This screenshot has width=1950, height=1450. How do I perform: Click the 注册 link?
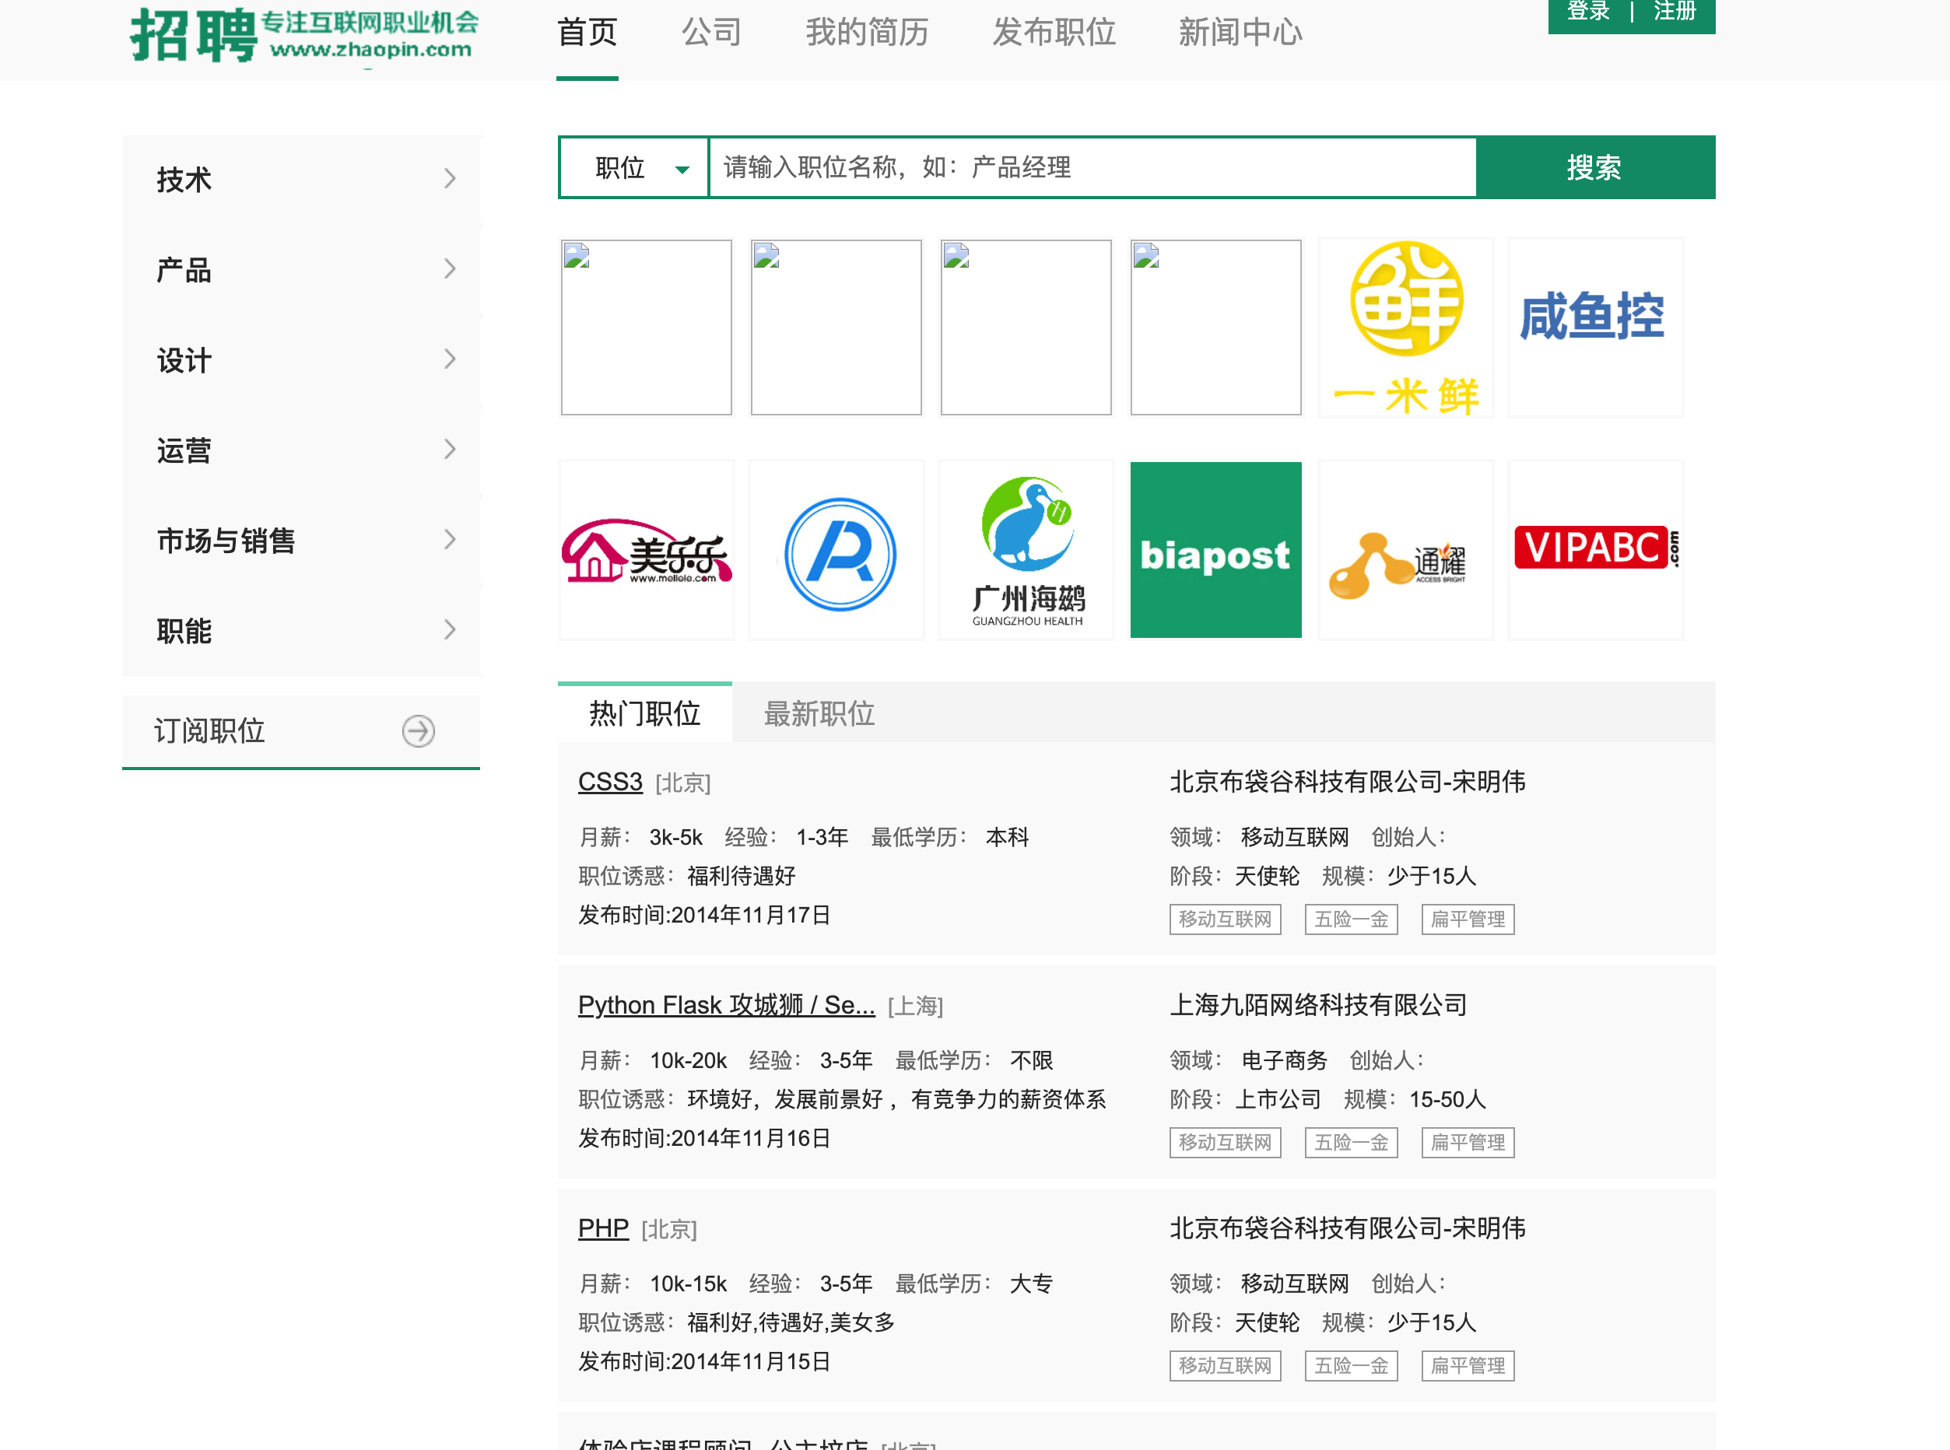[1675, 12]
